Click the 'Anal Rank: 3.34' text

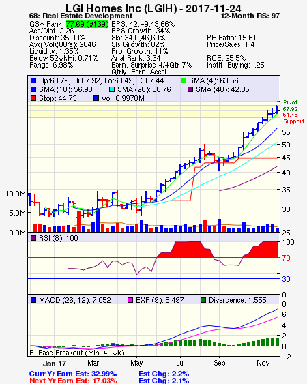(x=136, y=58)
